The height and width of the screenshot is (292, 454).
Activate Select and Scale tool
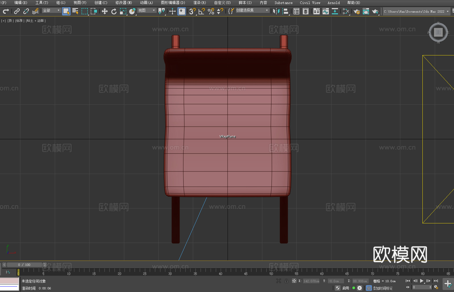point(123,11)
